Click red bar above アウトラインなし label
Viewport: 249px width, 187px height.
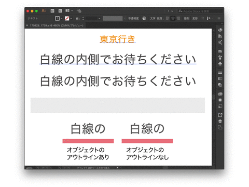tap(147, 141)
